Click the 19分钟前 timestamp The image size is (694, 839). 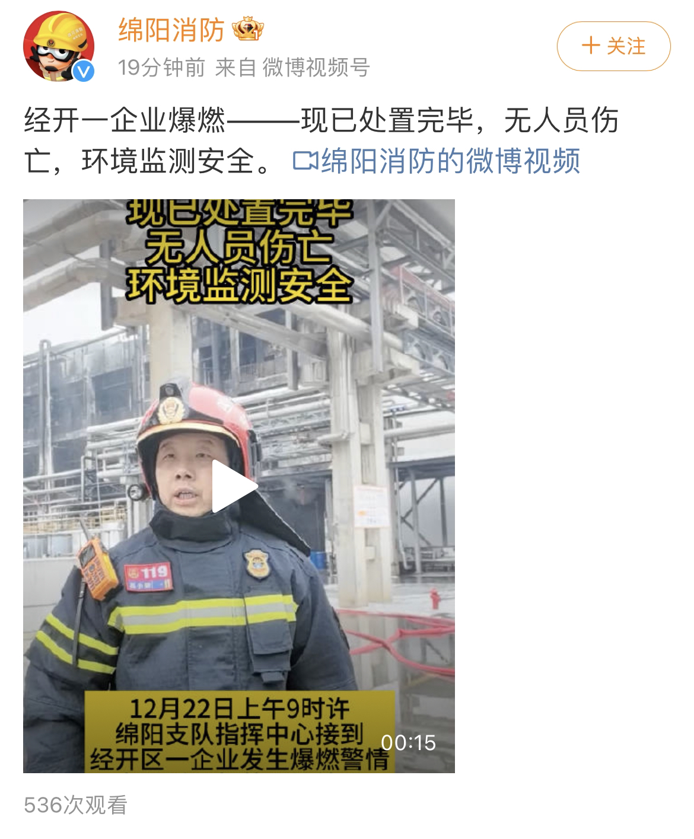[x=161, y=68]
